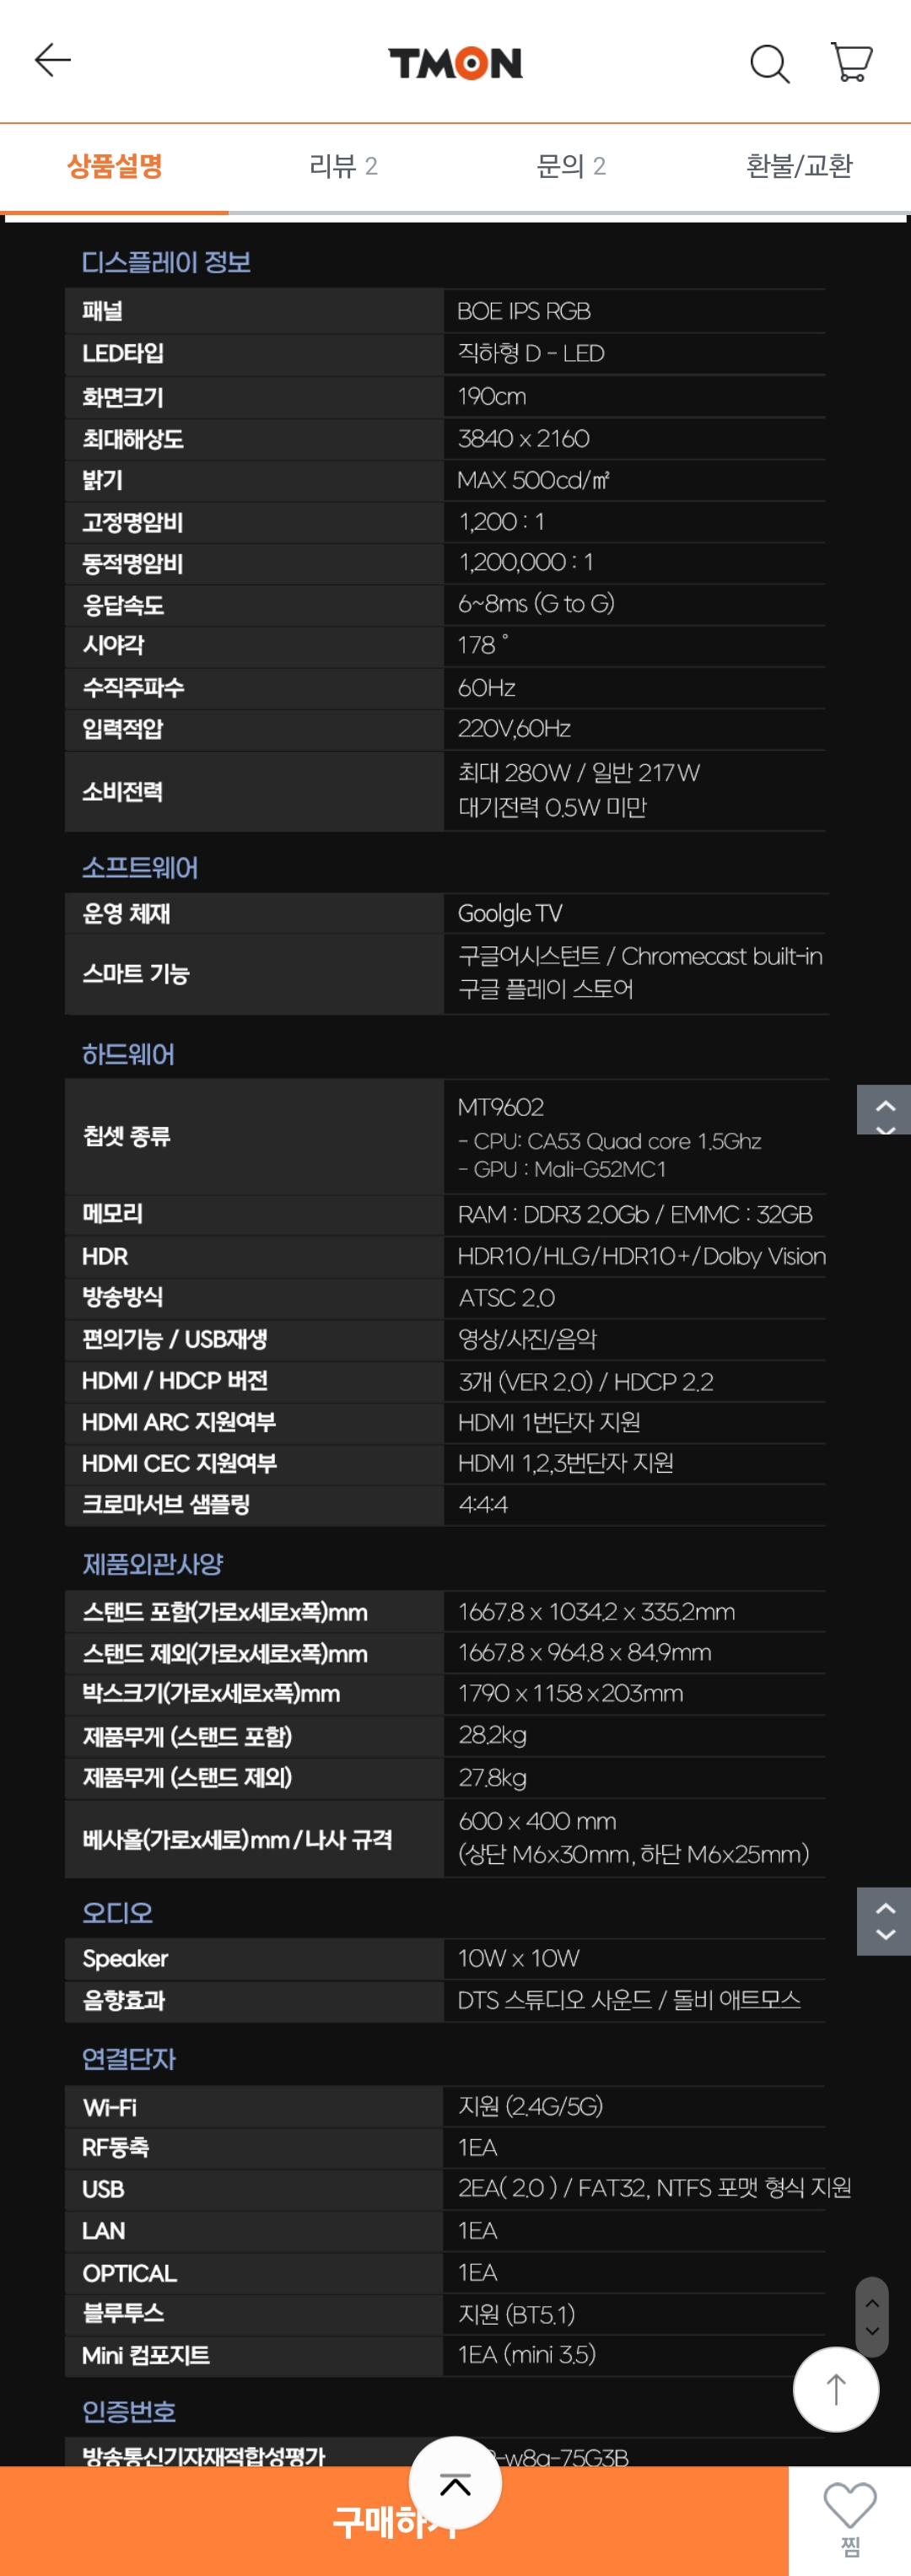Viewport: 911px width, 2576px height.
Task: Click the resolution value 3840 x 2160
Action: (523, 438)
